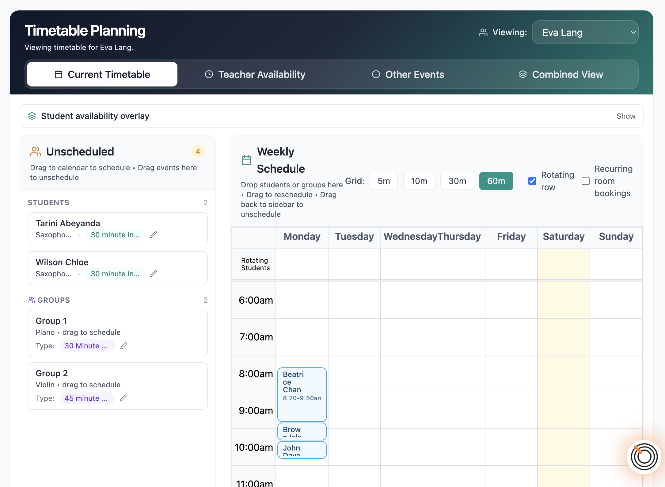The height and width of the screenshot is (487, 665).
Task: Click the people icon next to Viewing label
Action: (483, 32)
